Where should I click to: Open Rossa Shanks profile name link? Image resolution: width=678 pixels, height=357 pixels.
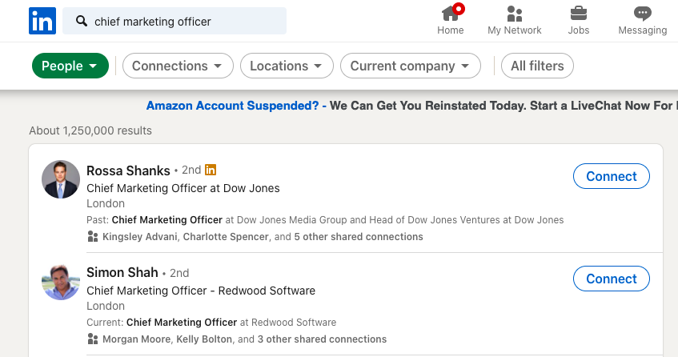click(x=128, y=170)
